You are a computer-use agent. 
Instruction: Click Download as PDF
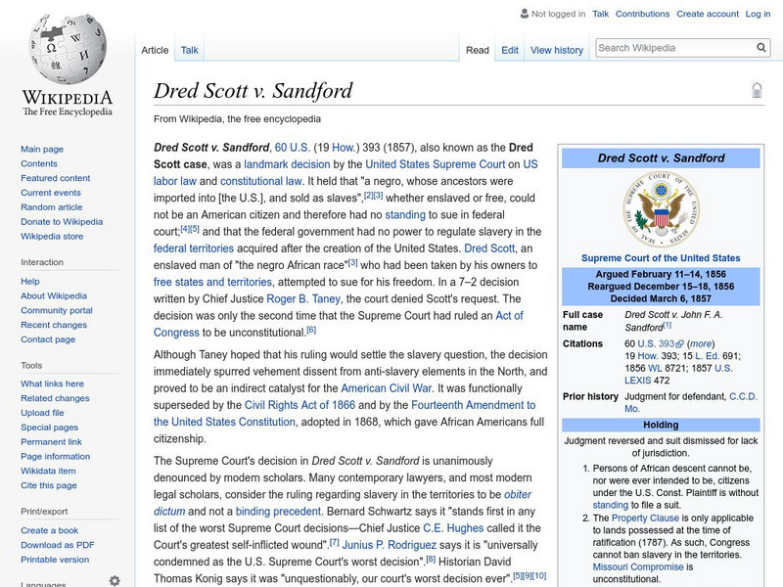tap(58, 545)
